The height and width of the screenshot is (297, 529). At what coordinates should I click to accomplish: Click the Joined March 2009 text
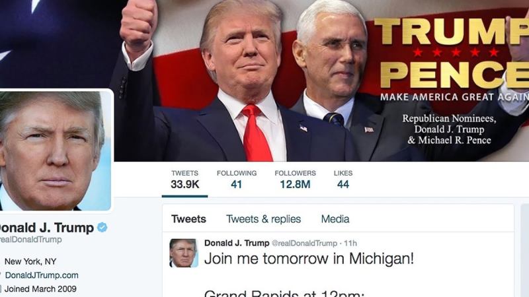(40, 289)
